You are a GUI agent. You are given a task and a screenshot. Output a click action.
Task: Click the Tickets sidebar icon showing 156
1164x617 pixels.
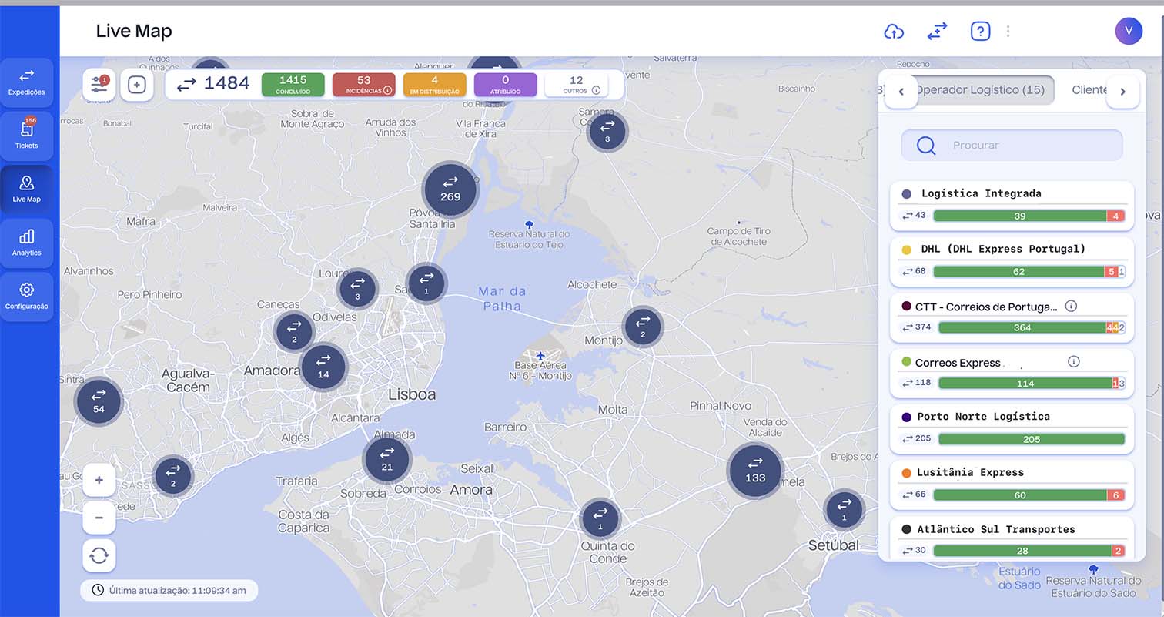pos(27,134)
